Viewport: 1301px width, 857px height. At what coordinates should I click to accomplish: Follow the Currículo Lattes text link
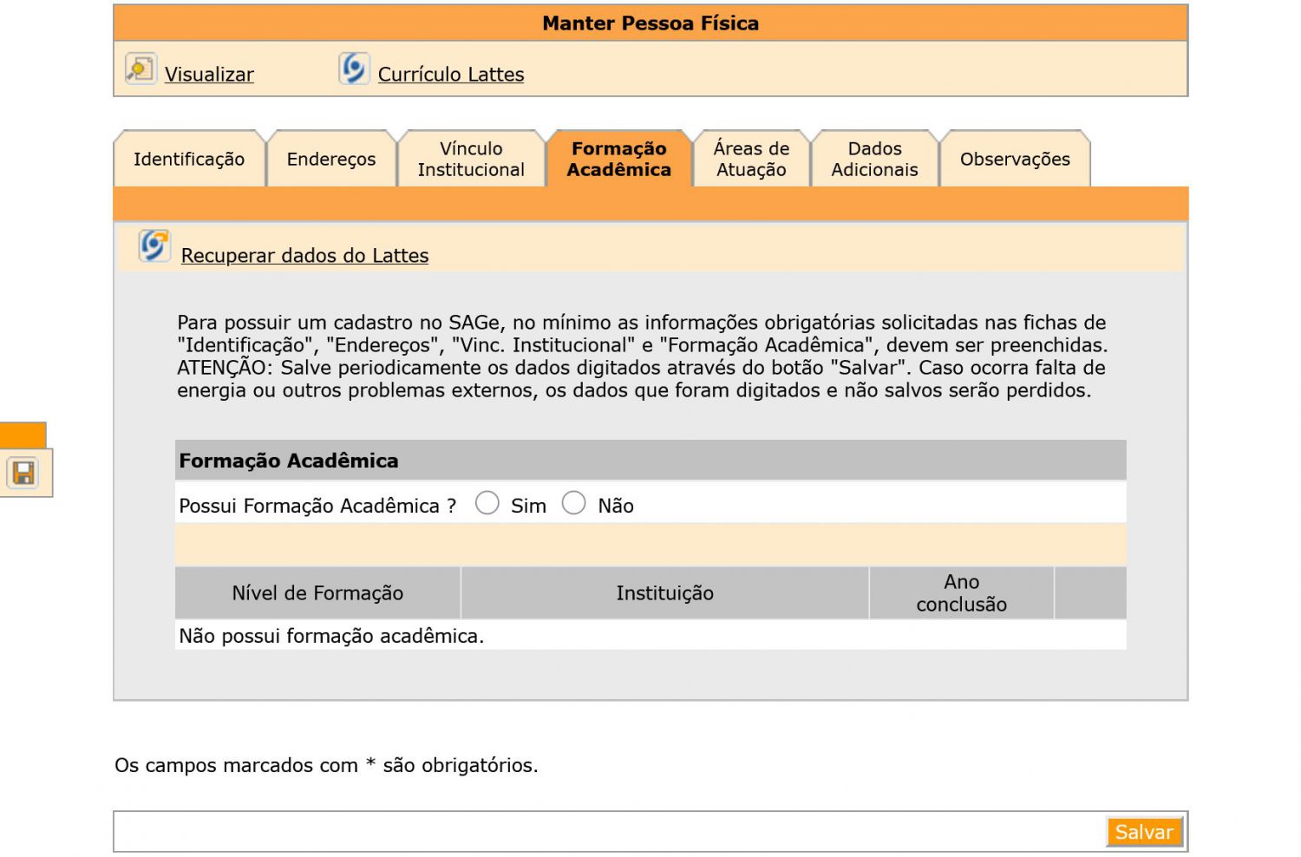(451, 75)
